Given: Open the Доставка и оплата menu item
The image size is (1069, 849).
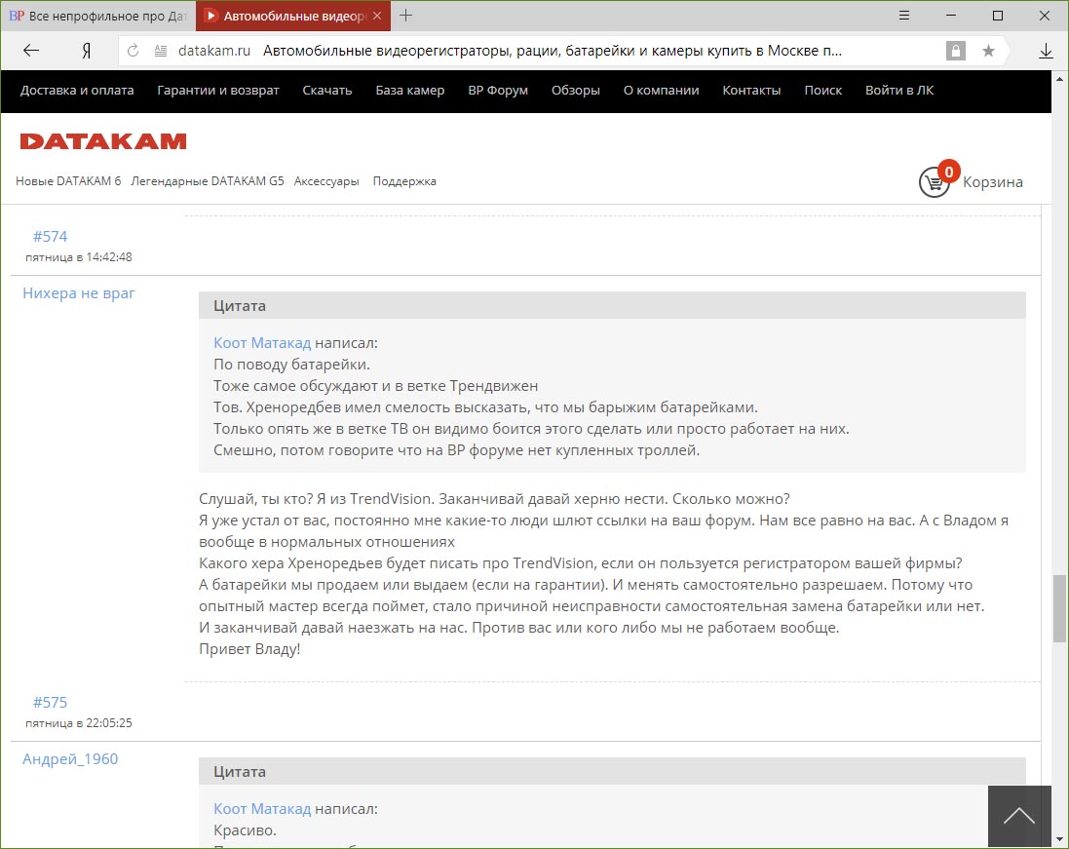Looking at the screenshot, I should point(77,91).
